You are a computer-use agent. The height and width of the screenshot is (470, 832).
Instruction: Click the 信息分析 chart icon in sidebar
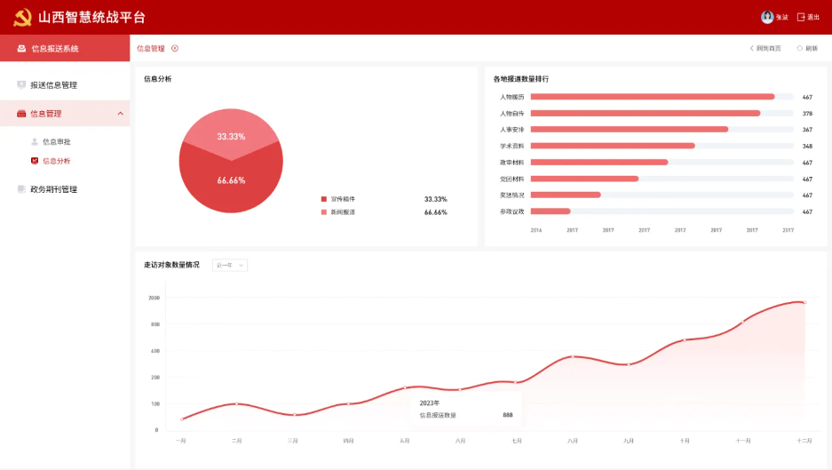click(35, 161)
